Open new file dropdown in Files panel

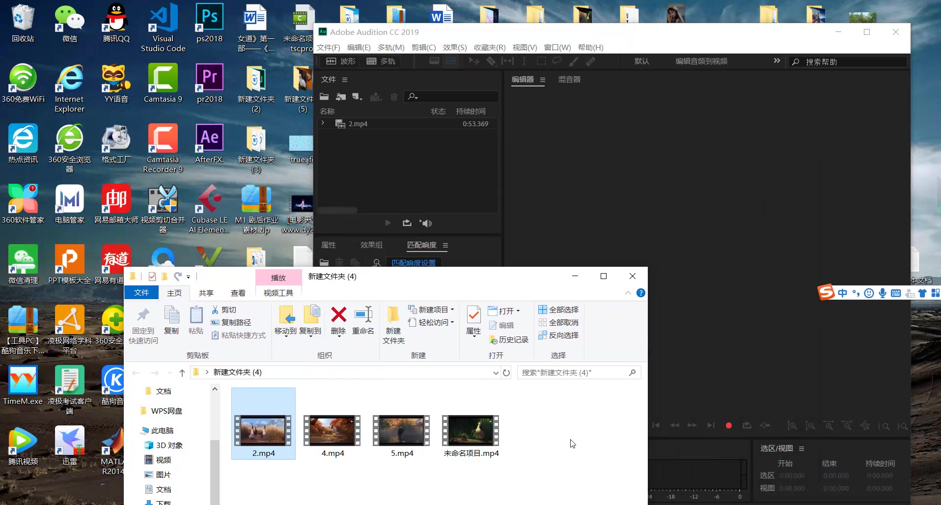point(358,97)
